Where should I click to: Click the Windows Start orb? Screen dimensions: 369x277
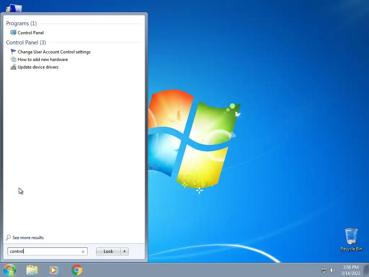tap(10, 270)
